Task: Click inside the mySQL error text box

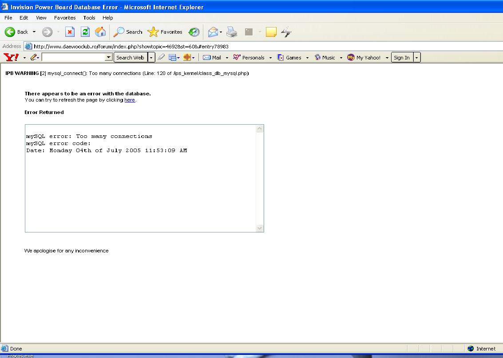Action: tap(140, 178)
